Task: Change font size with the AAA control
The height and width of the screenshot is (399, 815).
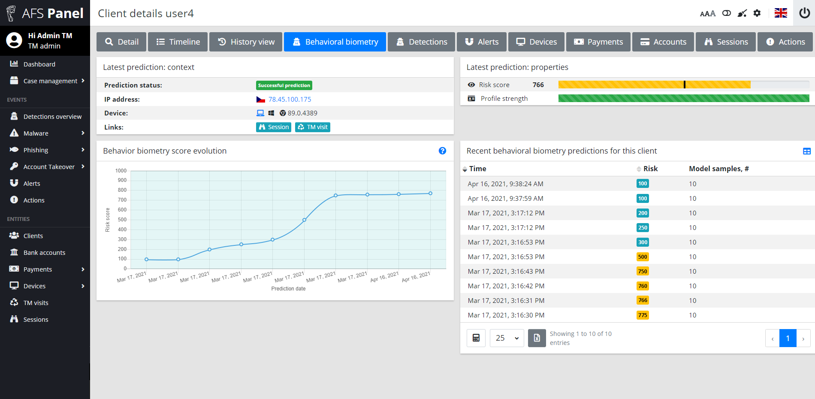Action: 708,13
